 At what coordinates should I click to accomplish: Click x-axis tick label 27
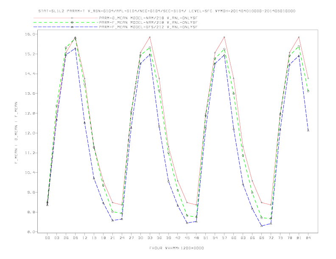pos(131,238)
